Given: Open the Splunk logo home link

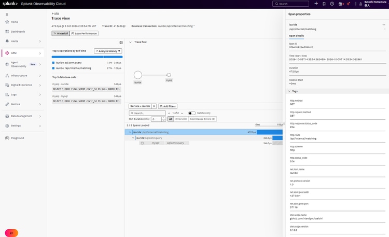Looking at the screenshot, I should [10, 4].
